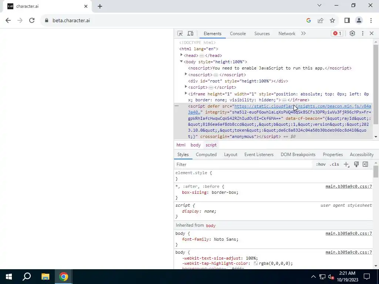
Task: Select the div id root element
Action: (x=238, y=81)
